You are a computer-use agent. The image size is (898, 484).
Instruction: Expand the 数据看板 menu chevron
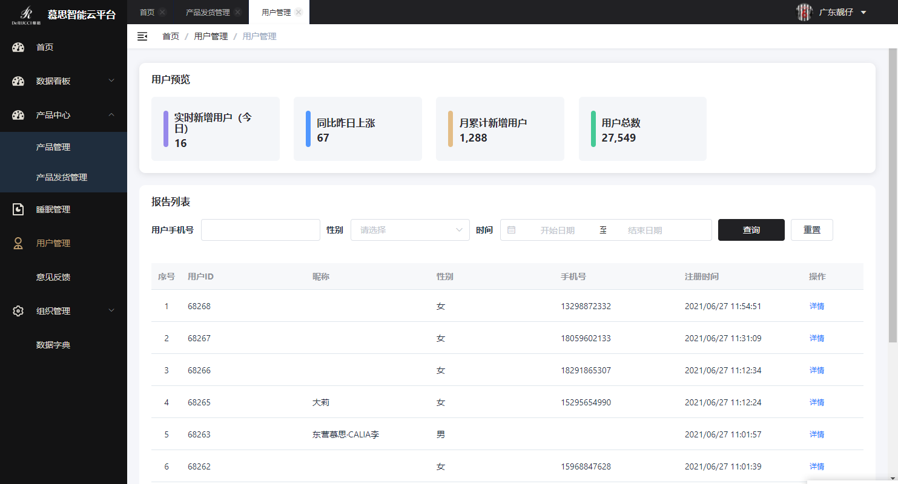coord(111,80)
